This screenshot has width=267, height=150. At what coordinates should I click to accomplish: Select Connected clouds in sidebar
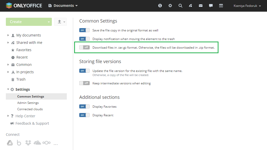pos(30,109)
